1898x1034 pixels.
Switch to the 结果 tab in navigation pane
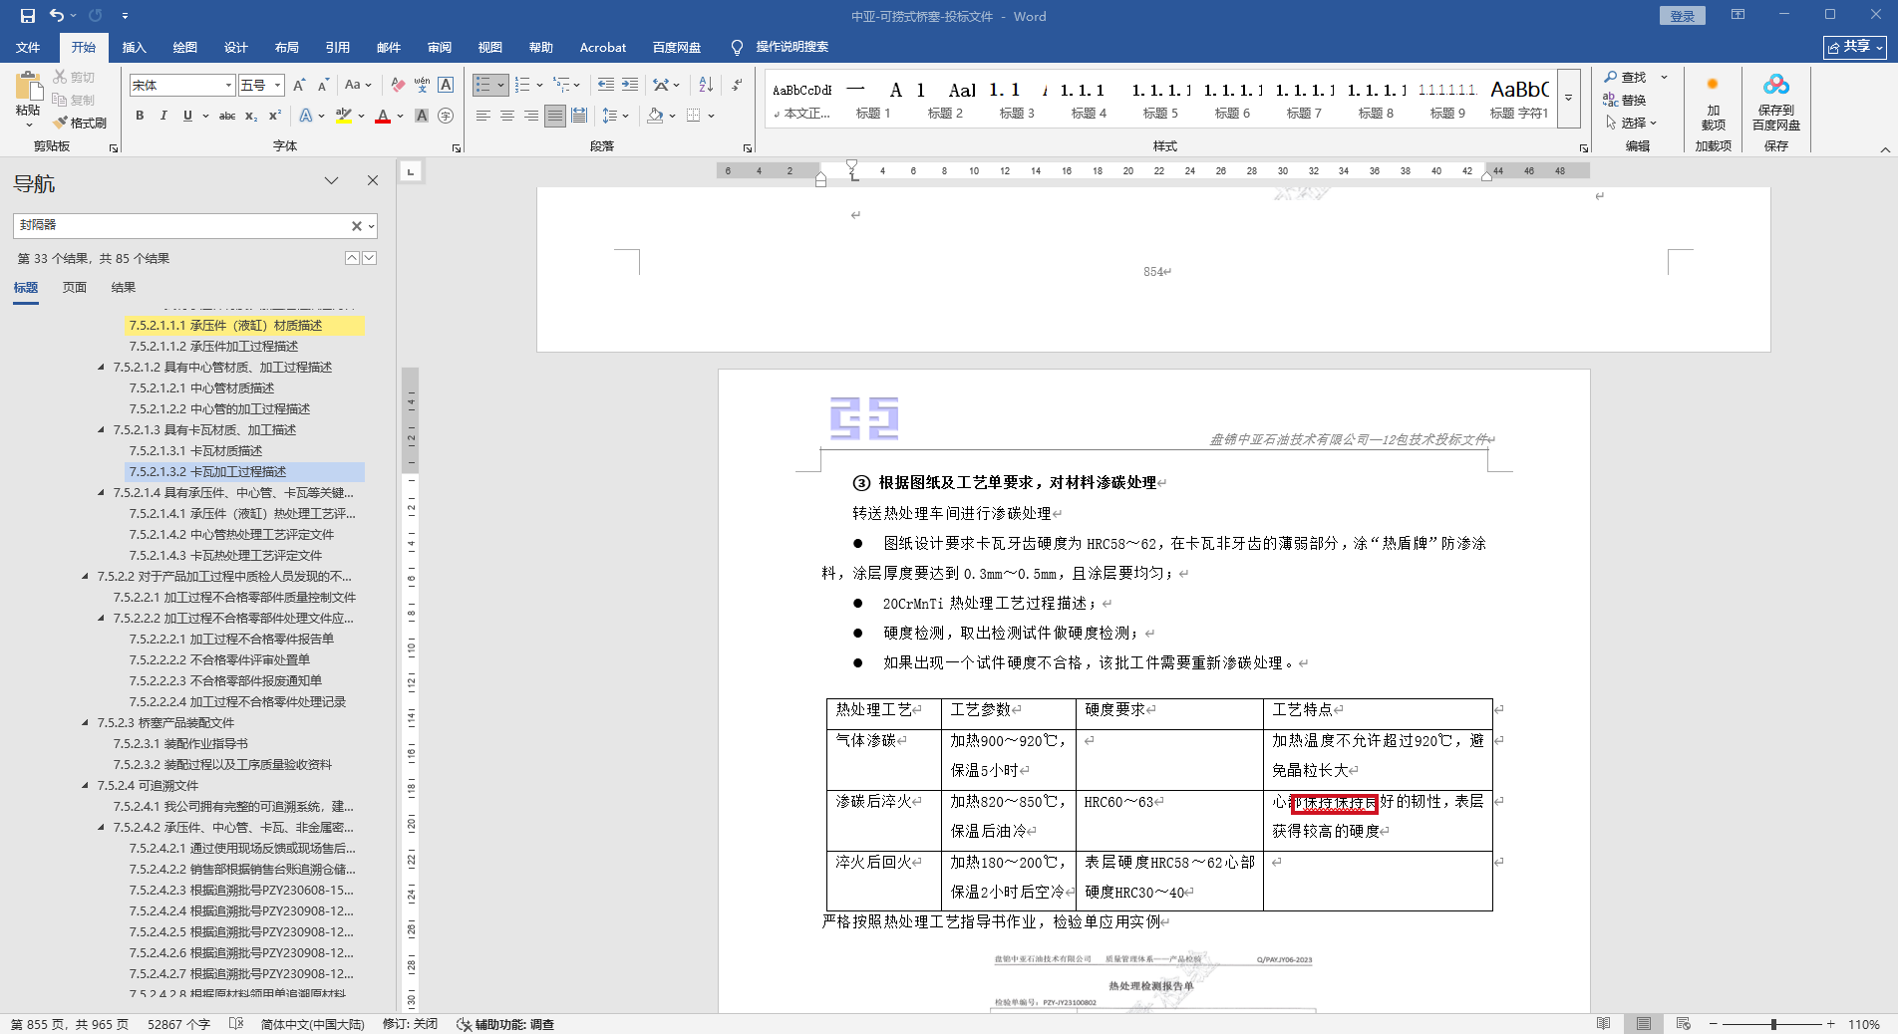(x=123, y=288)
